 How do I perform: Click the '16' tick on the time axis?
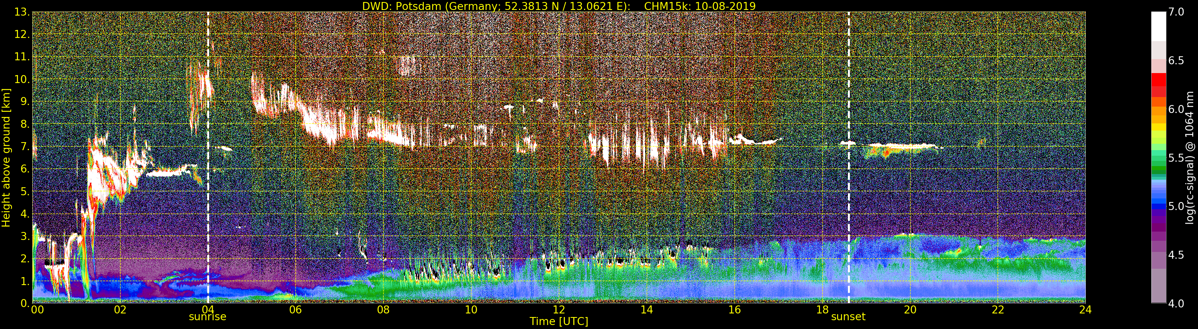point(735,310)
